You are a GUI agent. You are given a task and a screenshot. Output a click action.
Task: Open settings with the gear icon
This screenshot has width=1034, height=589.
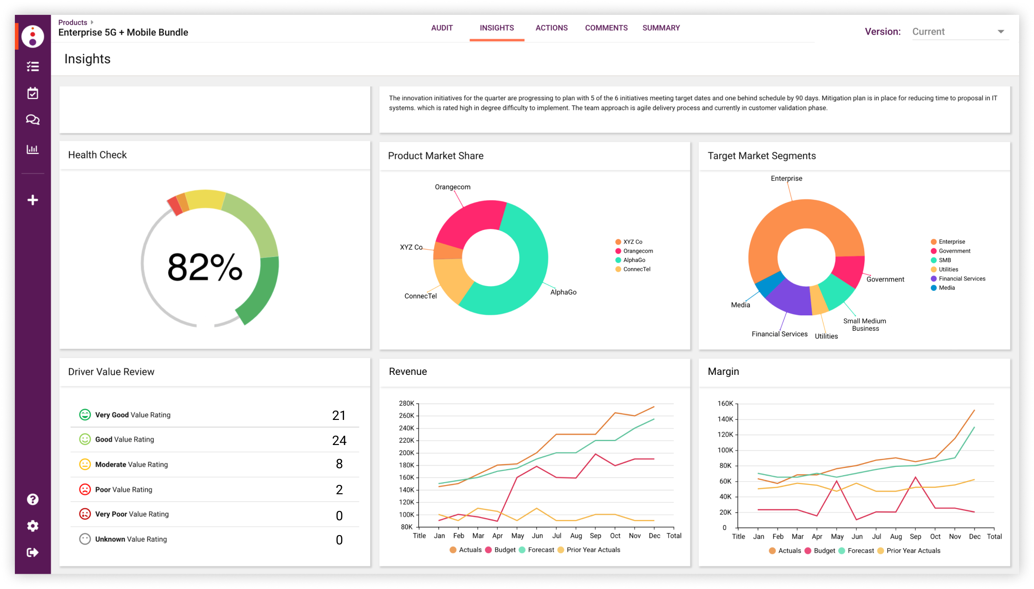point(33,525)
